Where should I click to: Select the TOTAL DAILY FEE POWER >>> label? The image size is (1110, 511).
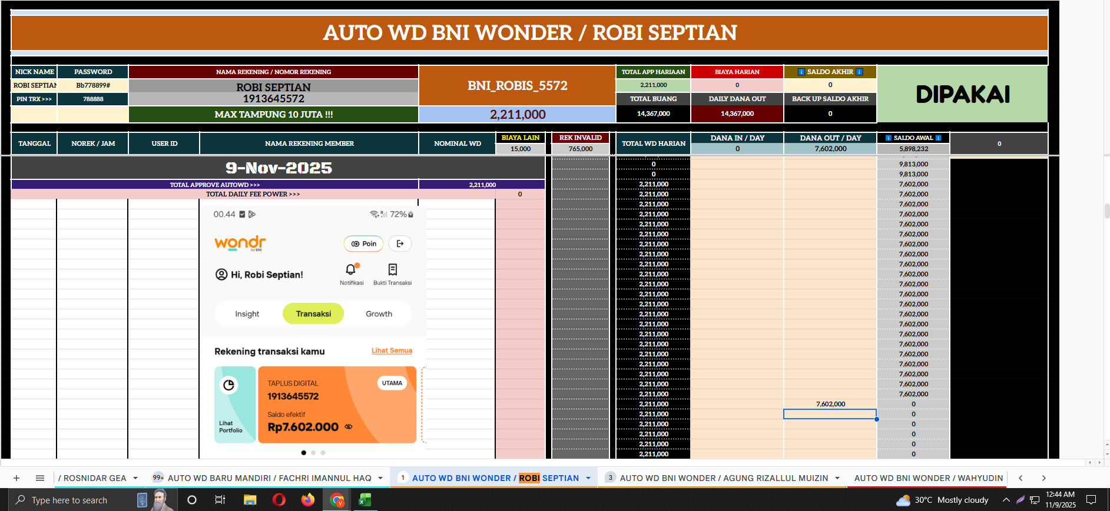(253, 194)
